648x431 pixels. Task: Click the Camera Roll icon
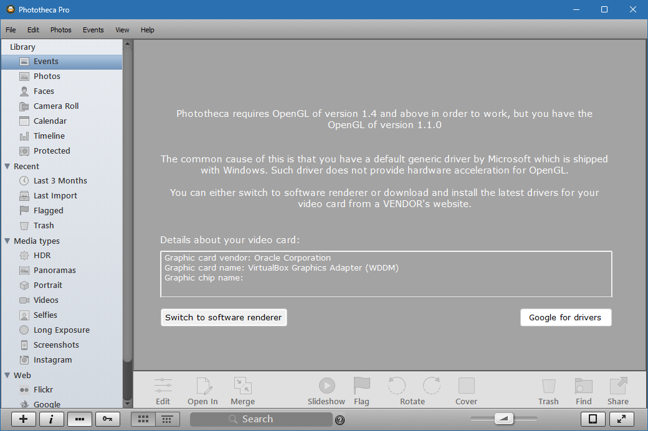point(24,106)
